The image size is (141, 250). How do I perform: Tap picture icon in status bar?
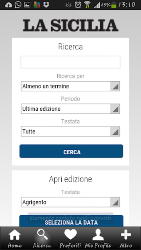pyautogui.click(x=27, y=5)
